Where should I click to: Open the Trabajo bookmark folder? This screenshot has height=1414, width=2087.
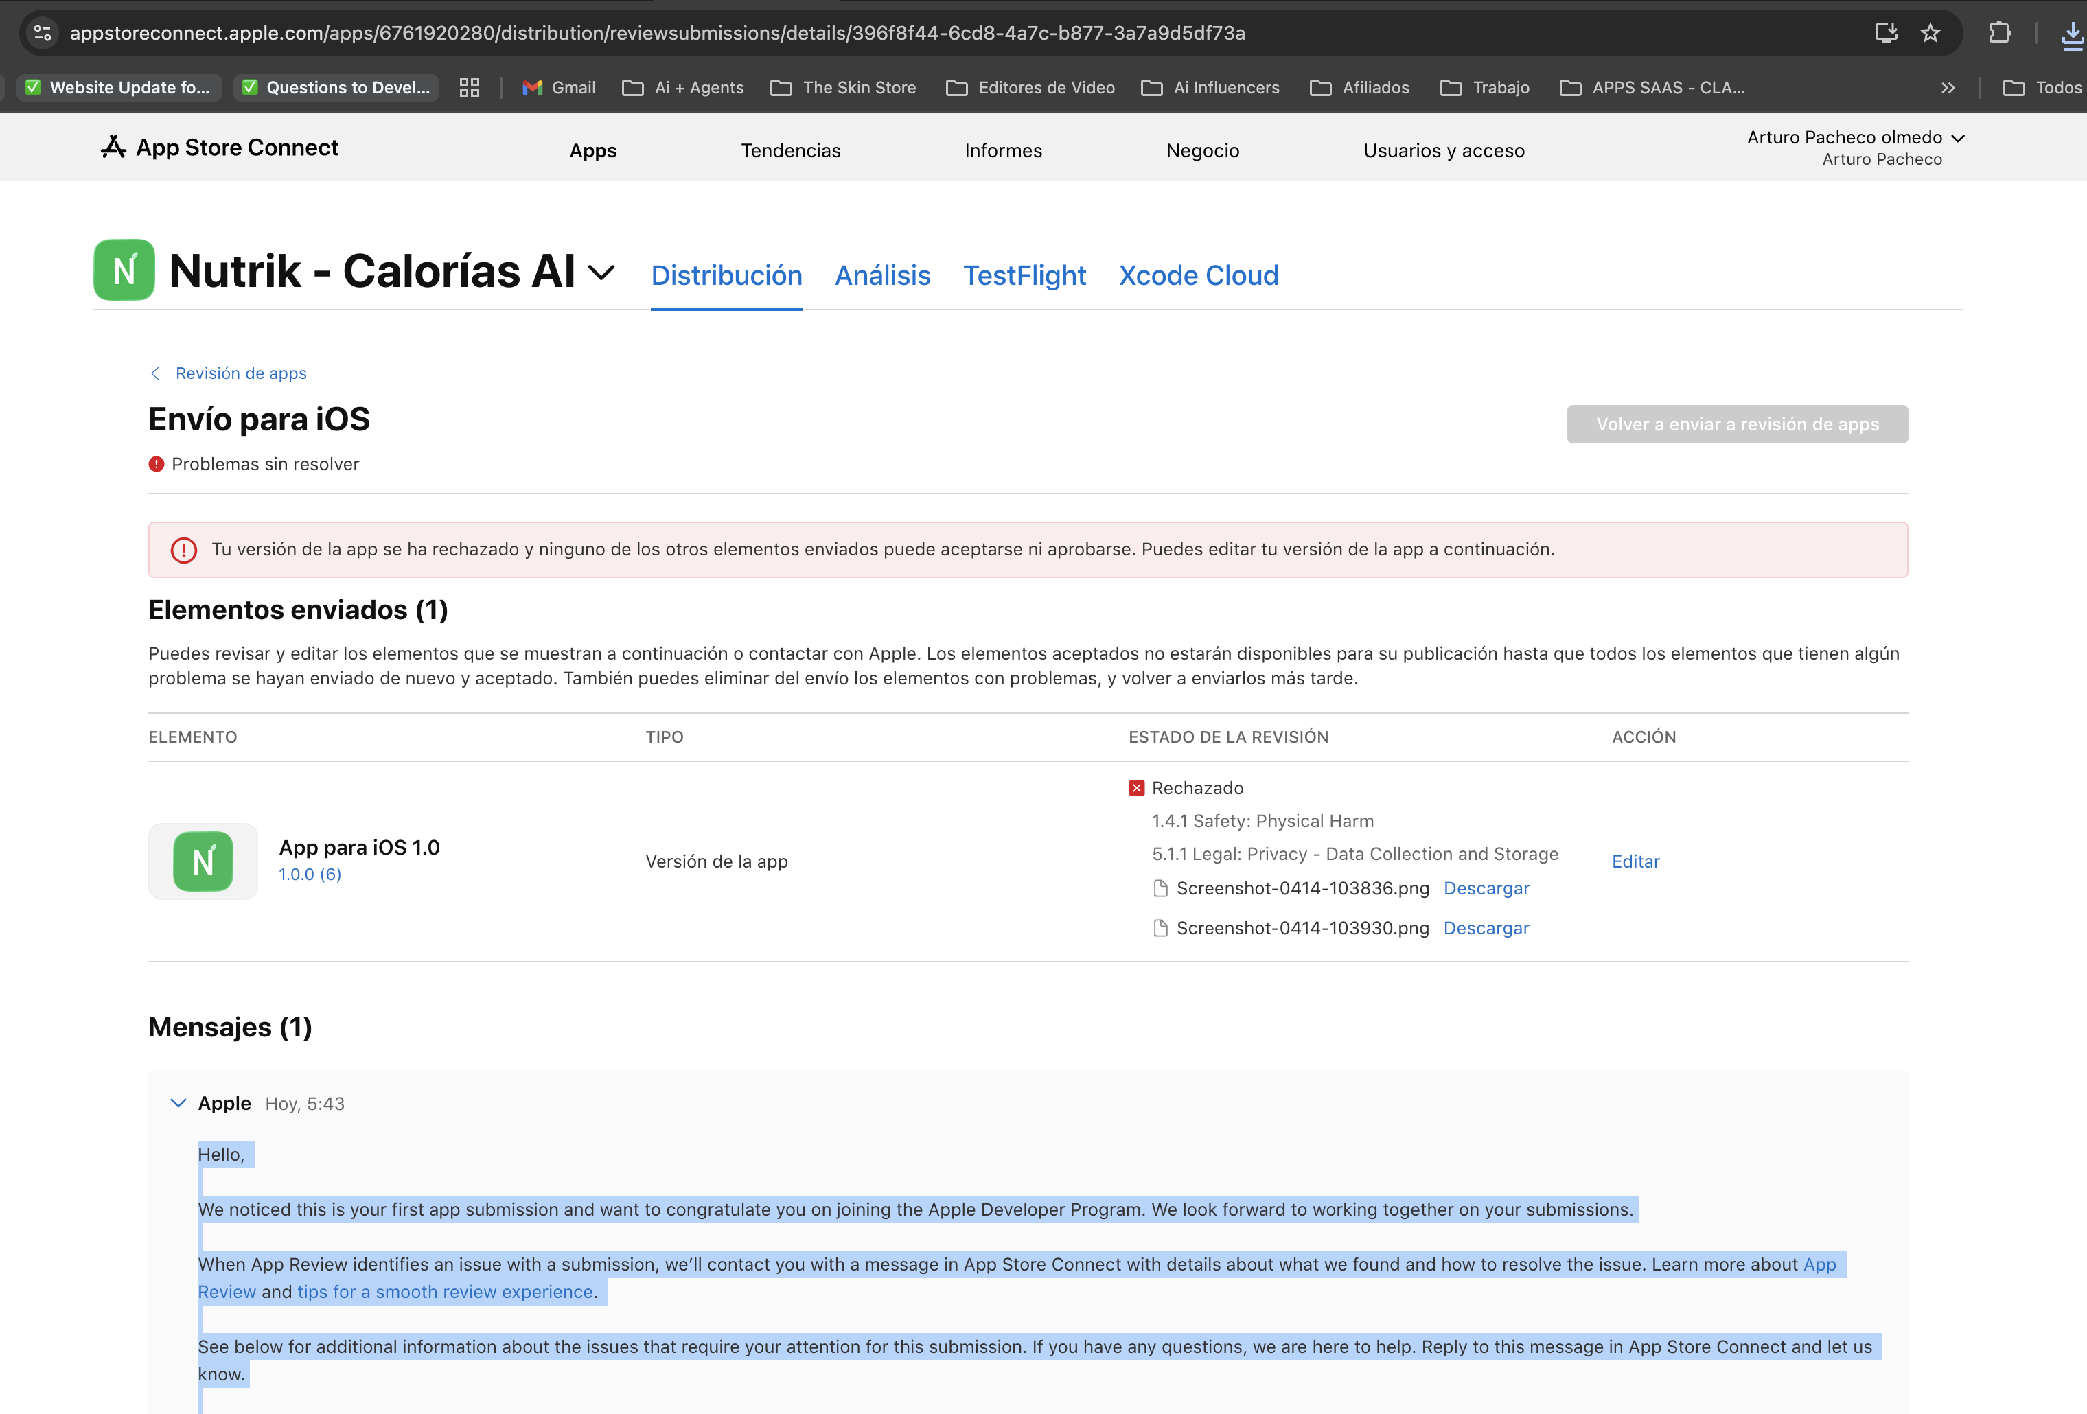(1484, 87)
